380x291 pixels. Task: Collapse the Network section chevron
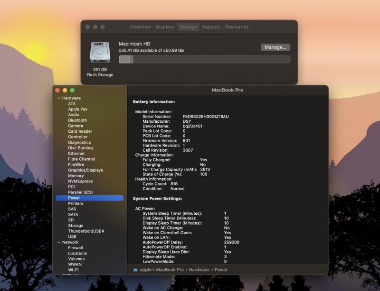pyautogui.click(x=59, y=242)
